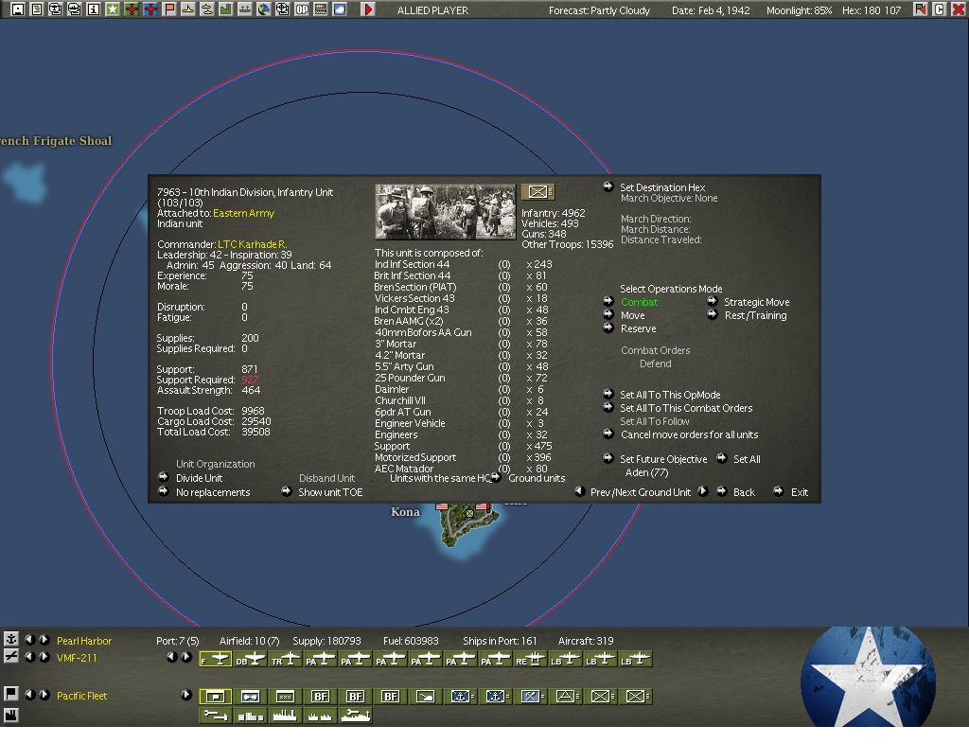
Task: Click 'Divide Unit' option
Action: [x=199, y=478]
